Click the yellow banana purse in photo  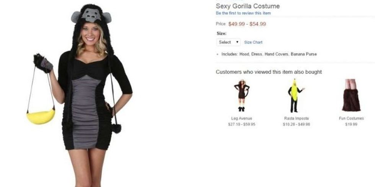pos(41,117)
